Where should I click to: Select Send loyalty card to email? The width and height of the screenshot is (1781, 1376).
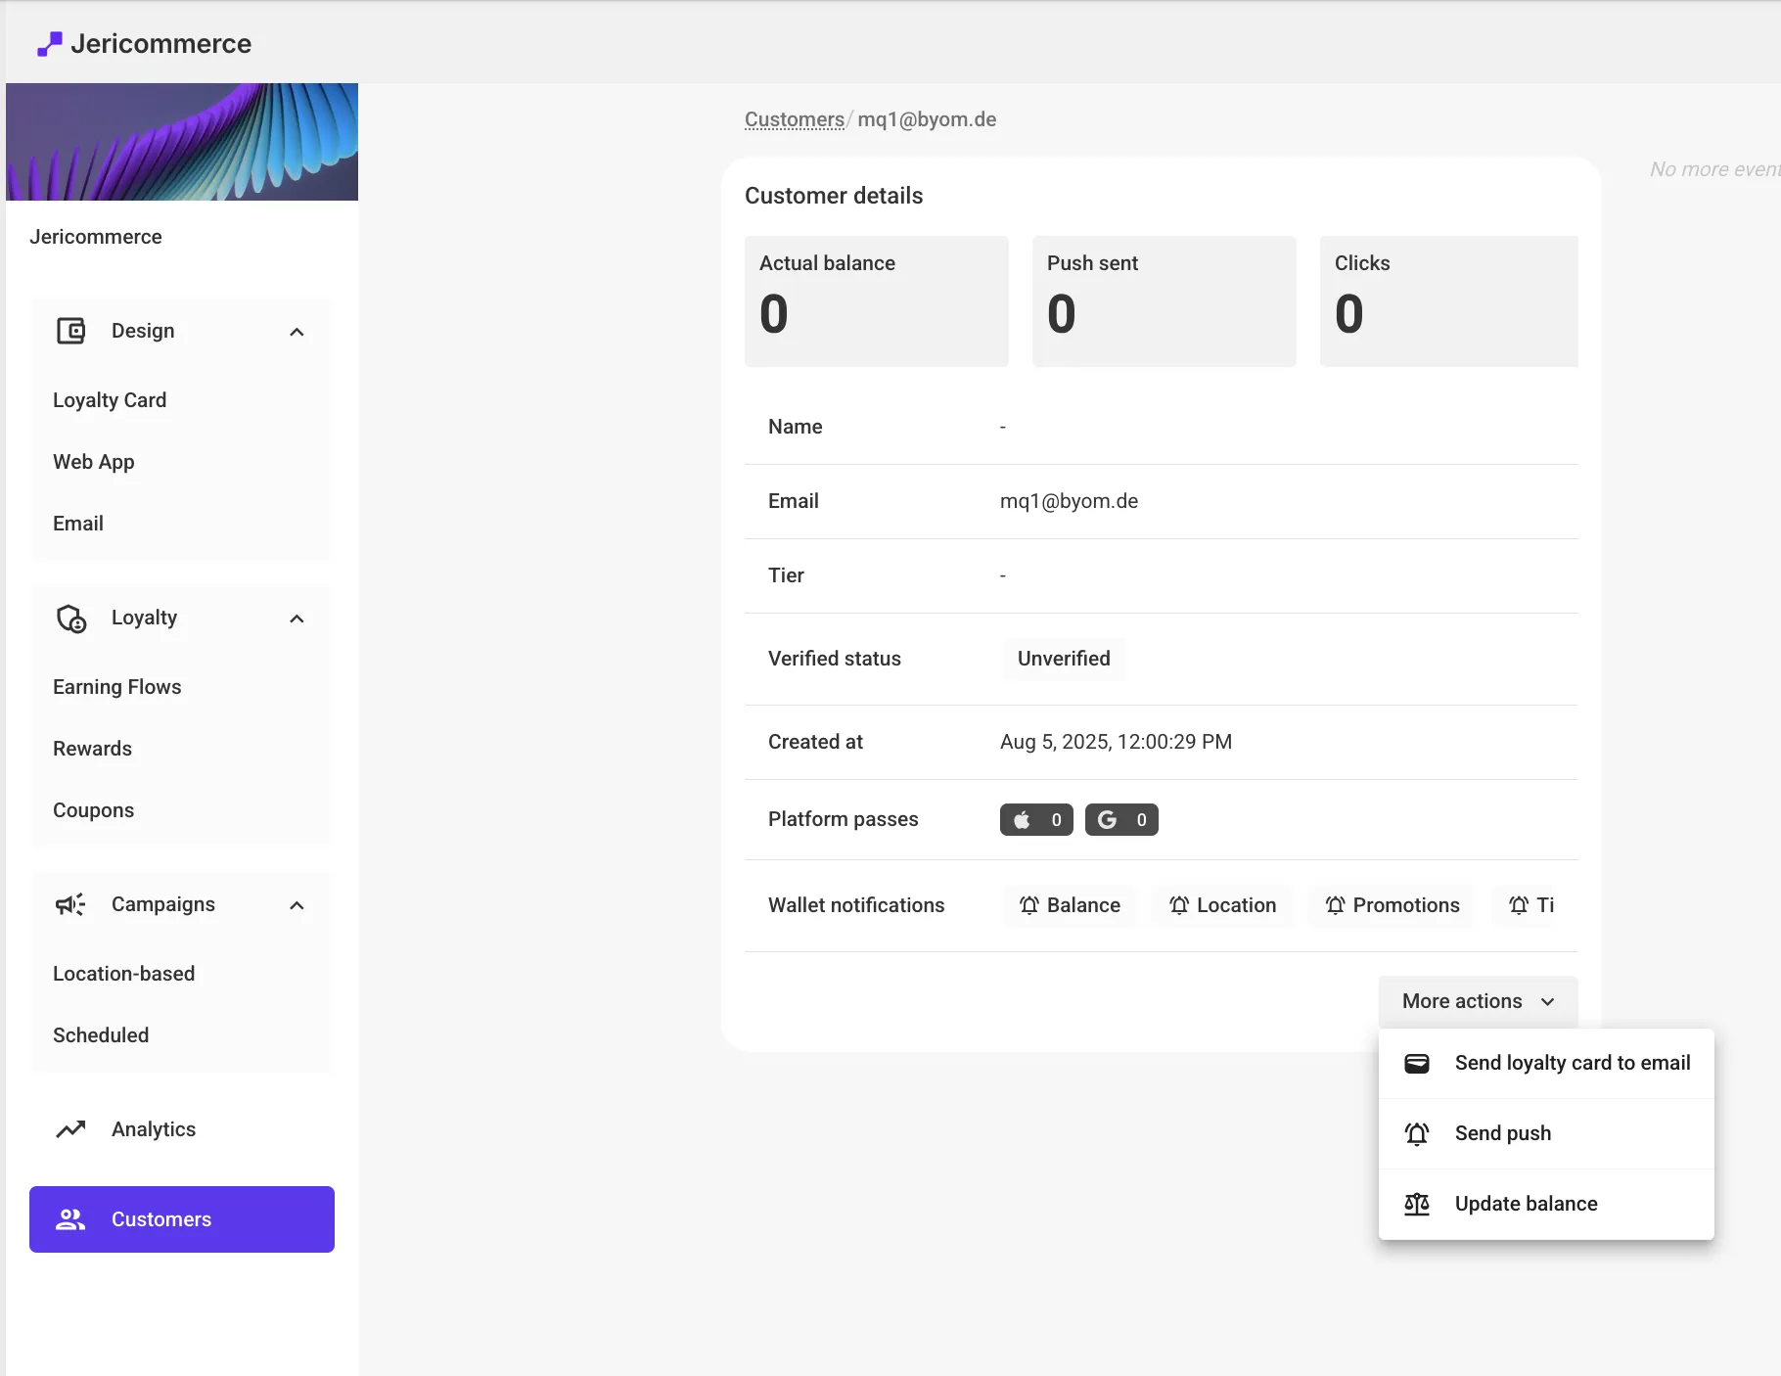(1571, 1063)
